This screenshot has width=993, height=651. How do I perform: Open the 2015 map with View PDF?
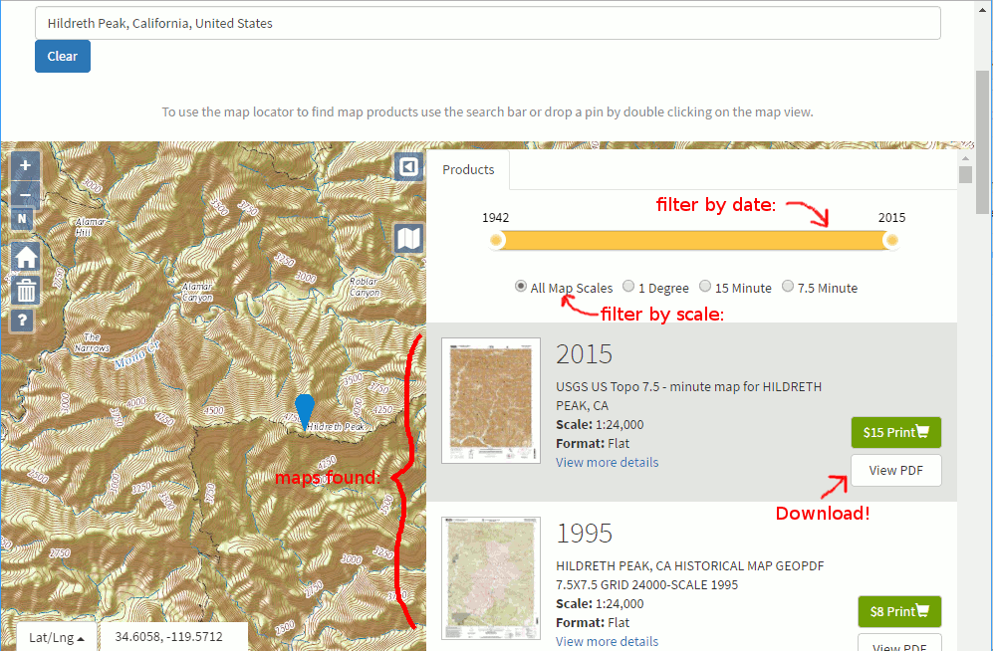(895, 469)
